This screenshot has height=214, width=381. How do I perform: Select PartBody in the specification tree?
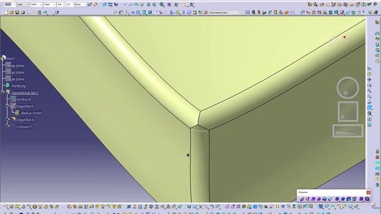pyautogui.click(x=18, y=86)
